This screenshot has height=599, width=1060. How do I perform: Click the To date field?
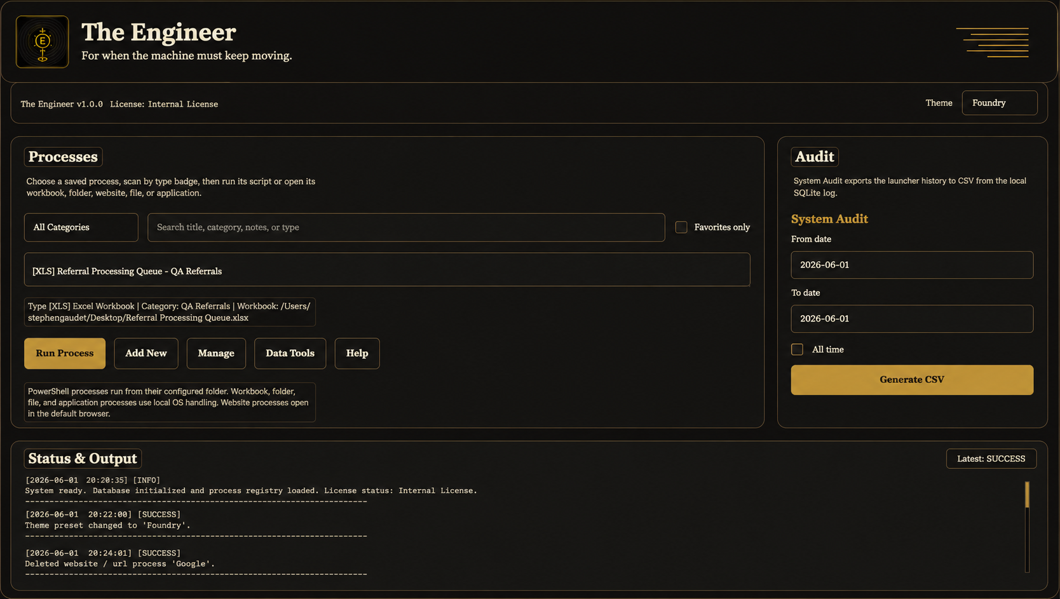912,319
